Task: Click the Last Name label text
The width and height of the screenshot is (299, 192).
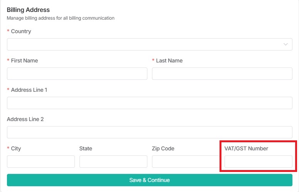Action: pos(169,61)
